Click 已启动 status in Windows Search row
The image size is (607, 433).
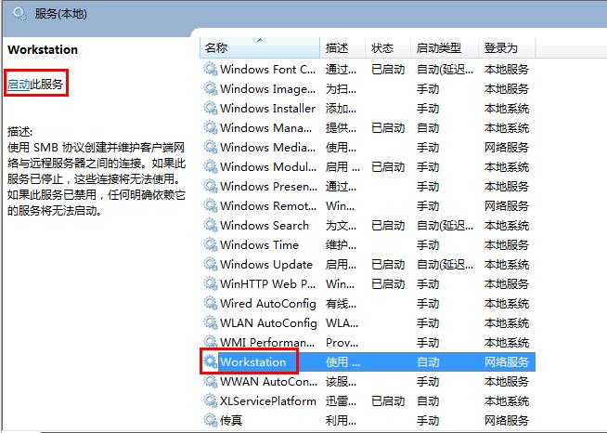(388, 225)
